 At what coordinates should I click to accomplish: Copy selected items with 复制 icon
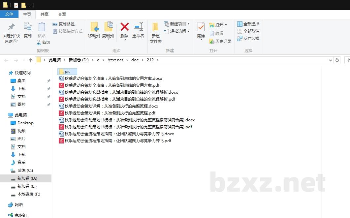[28, 32]
